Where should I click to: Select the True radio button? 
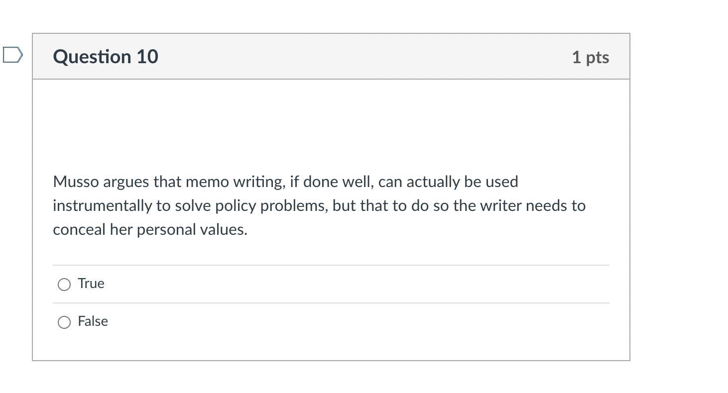pos(64,284)
